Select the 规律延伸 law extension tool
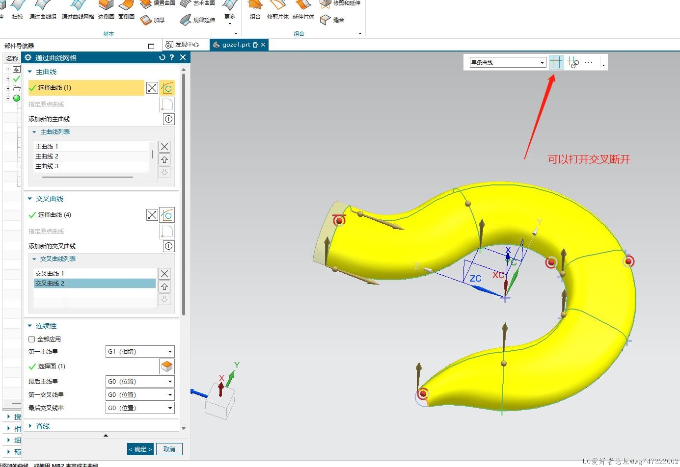Viewport: 680px width, 467px height. (197, 20)
